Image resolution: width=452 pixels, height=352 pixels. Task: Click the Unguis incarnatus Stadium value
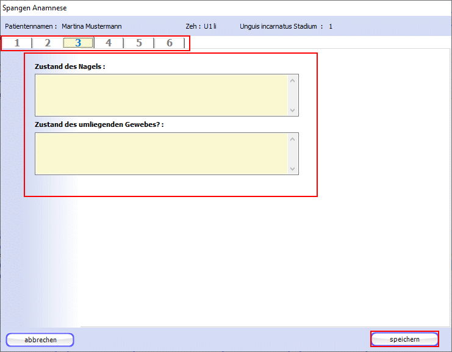[331, 26]
